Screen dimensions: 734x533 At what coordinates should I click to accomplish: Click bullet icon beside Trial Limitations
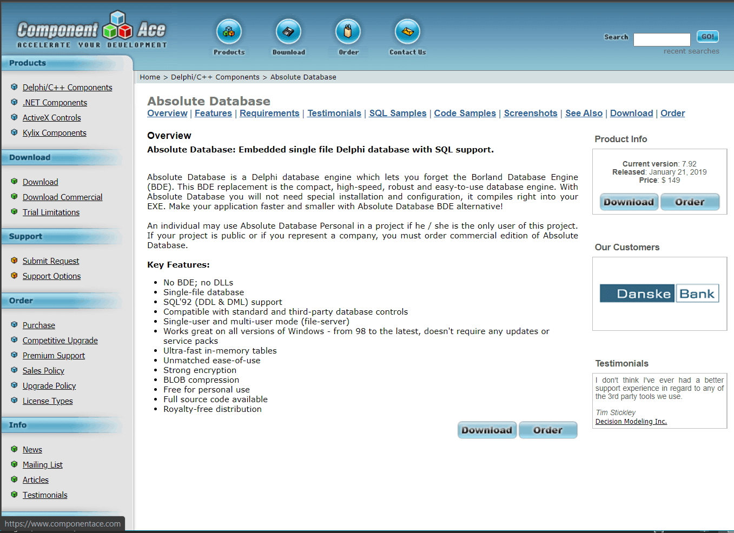[x=14, y=212]
